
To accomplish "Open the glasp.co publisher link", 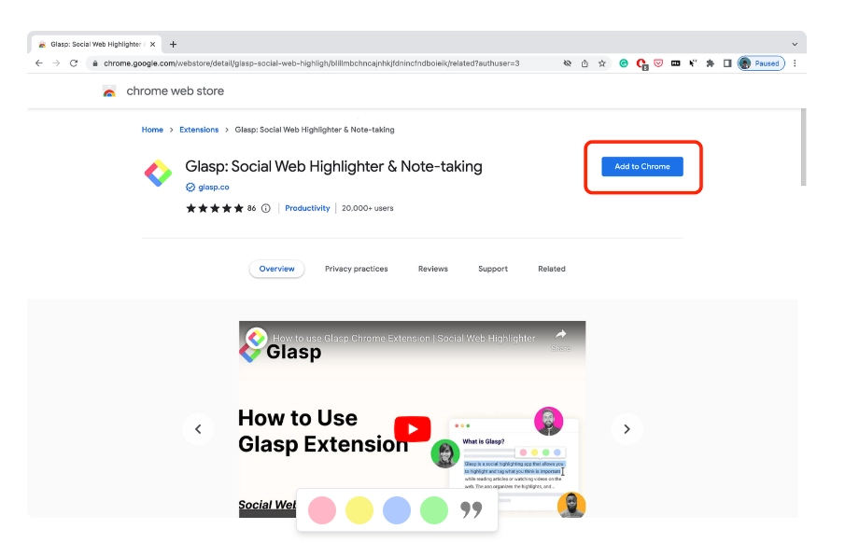I will point(214,188).
